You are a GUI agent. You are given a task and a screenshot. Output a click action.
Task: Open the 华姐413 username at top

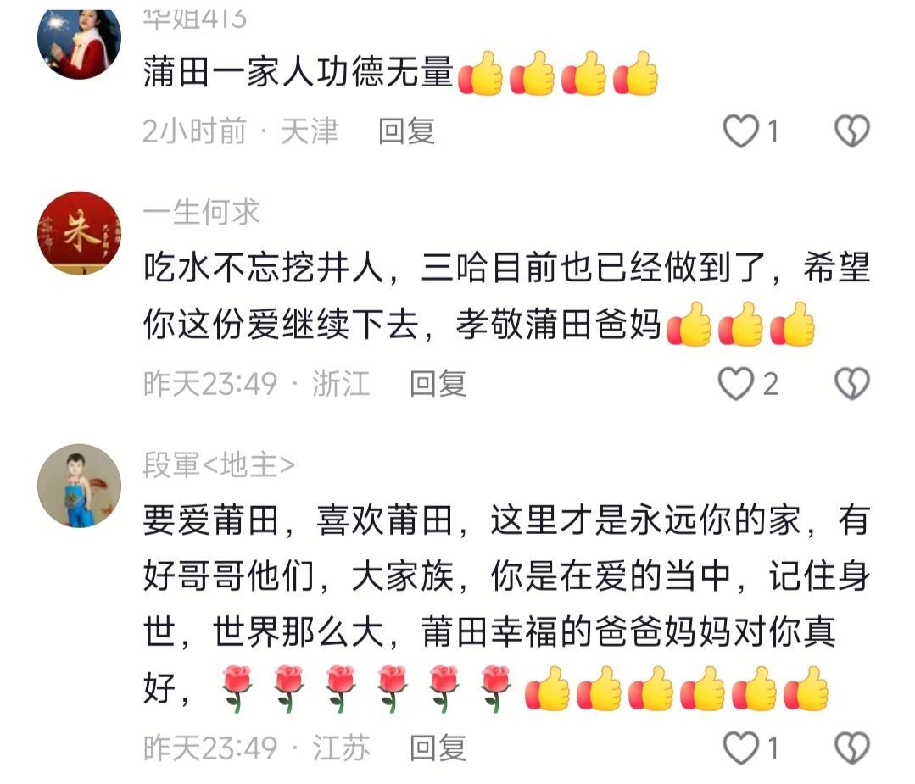[x=195, y=19]
